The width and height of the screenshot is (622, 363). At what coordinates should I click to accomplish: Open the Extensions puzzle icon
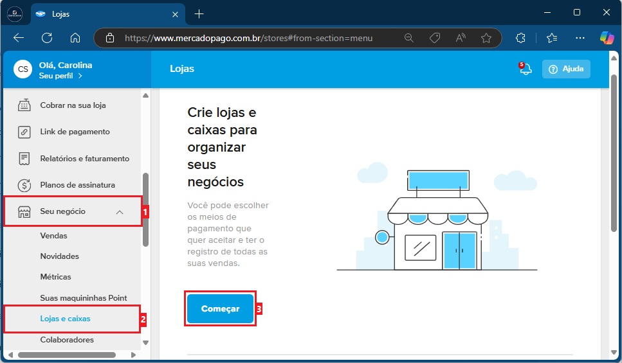[520, 38]
